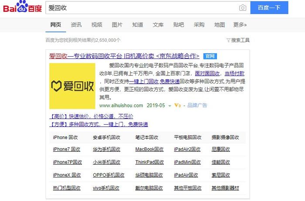Viewport: 305px width, 201px height.
Task: Click the 笔记本回收 column header
Action: point(147,137)
